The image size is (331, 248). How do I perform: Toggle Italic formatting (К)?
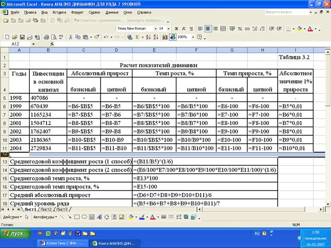(x=184, y=29)
